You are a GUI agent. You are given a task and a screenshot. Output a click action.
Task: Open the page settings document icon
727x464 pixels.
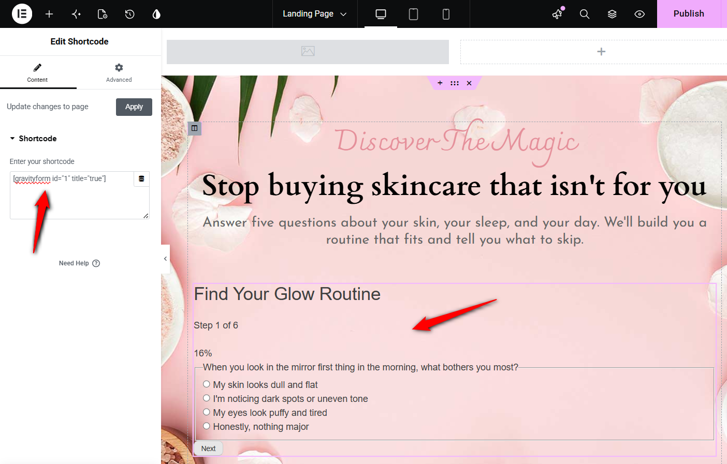[x=103, y=14]
